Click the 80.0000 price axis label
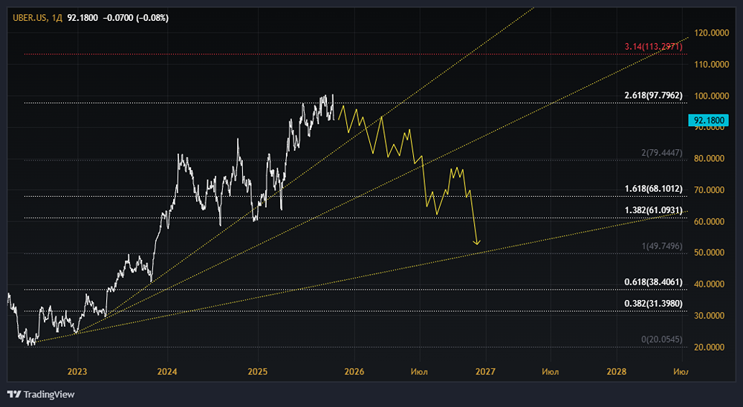This screenshot has width=743, height=407. pyautogui.click(x=710, y=159)
